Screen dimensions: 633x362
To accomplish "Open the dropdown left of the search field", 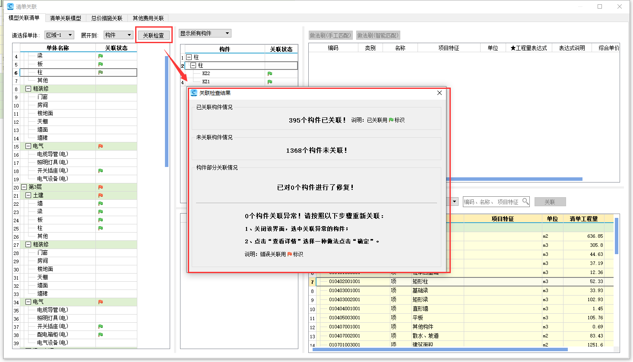I will click(455, 201).
